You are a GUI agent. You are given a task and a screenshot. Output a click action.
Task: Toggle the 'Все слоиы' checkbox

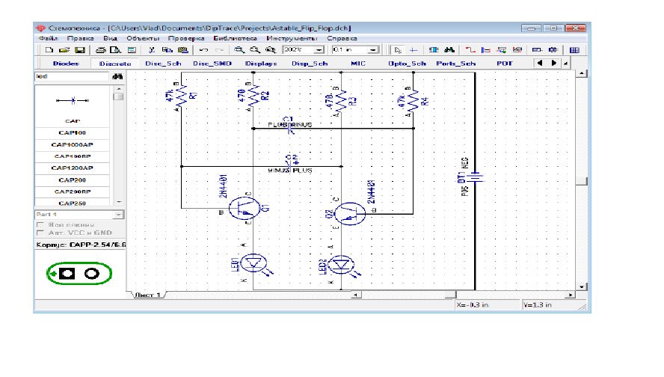point(40,224)
